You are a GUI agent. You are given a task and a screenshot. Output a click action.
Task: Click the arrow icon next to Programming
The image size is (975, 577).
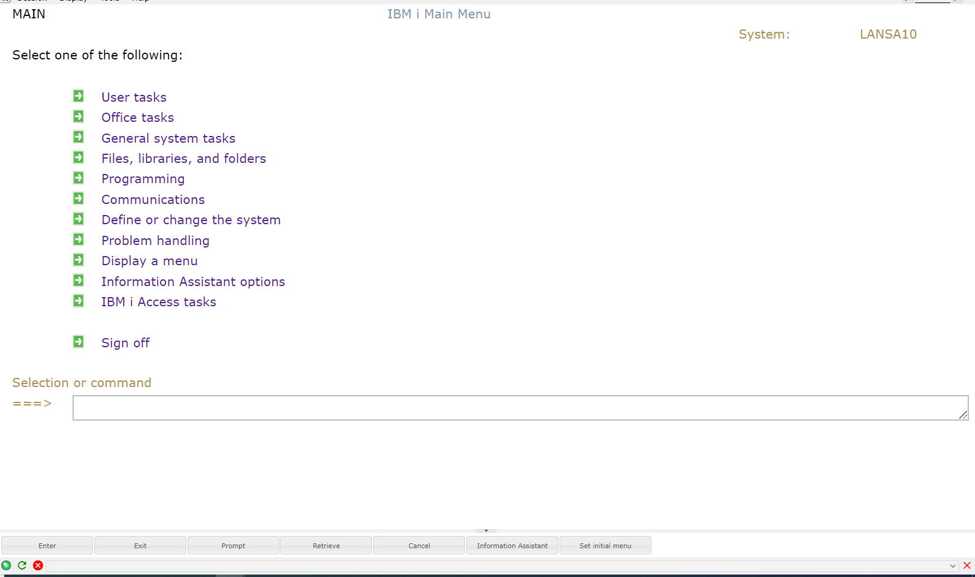point(78,178)
